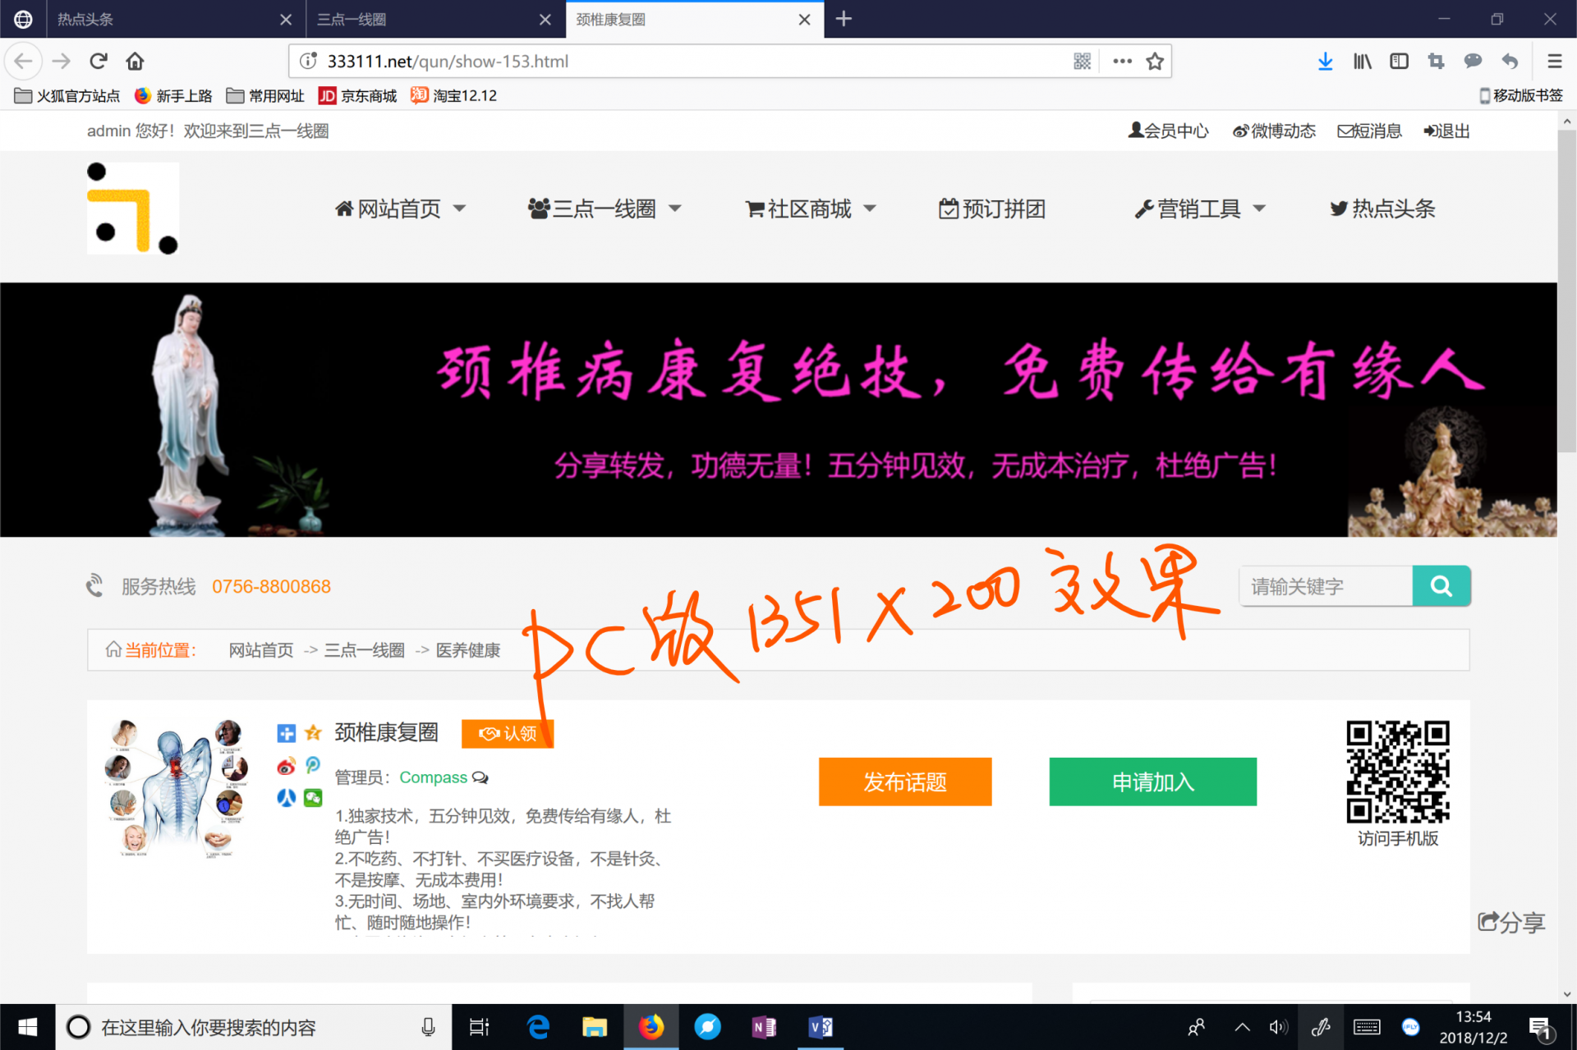The image size is (1577, 1050).
Task: Click the green 申请加入 button
Action: tap(1152, 782)
